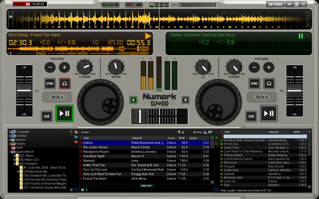Click the green double-arrow playlist icon
Image resolution: width=319 pixels, height=199 pixels.
pos(217,138)
